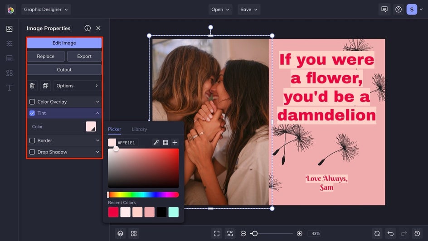
Task: Zoom in with the plus circle icon
Action: 299,233
